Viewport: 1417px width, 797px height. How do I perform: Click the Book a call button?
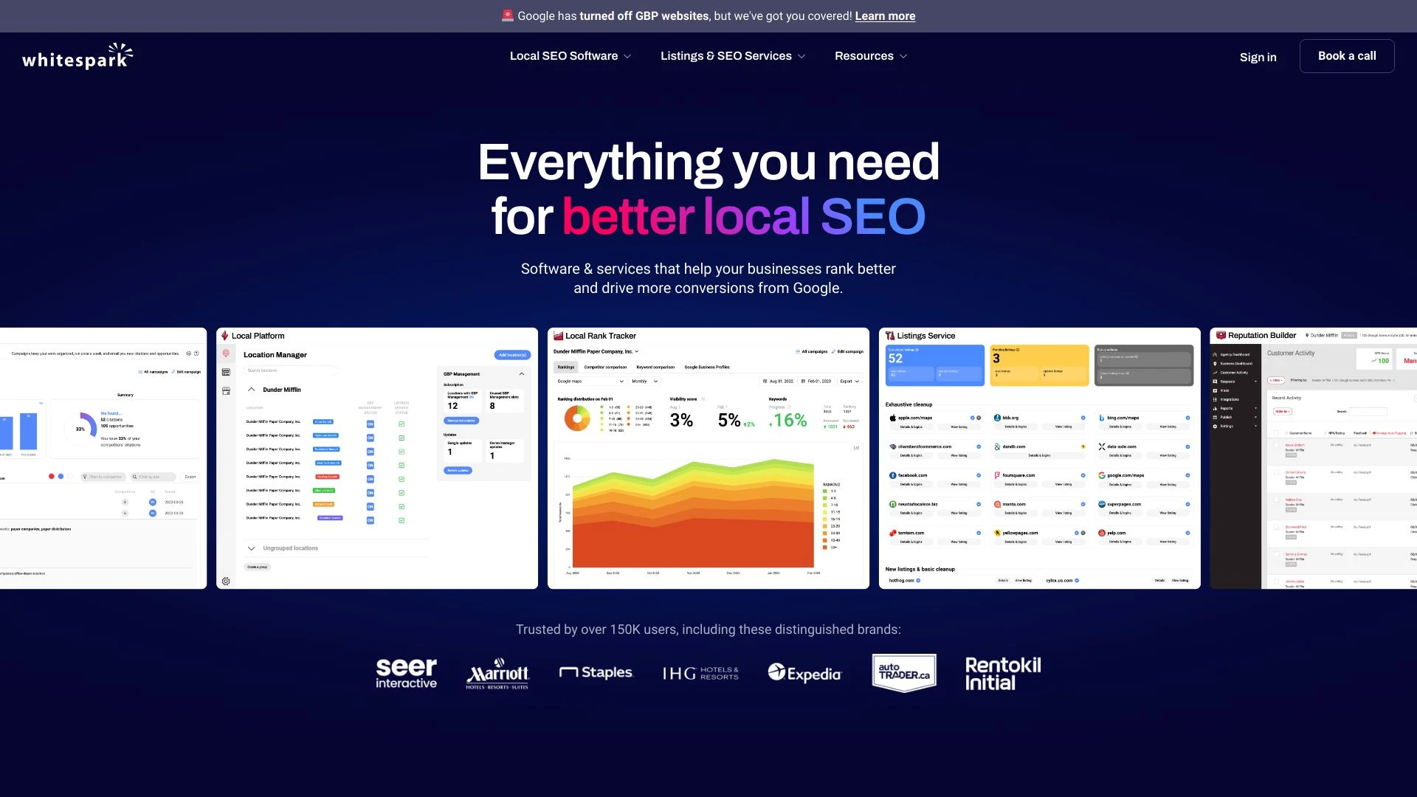(x=1347, y=55)
